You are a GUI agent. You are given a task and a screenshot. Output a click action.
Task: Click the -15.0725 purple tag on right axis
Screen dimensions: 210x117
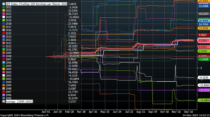[203, 90]
